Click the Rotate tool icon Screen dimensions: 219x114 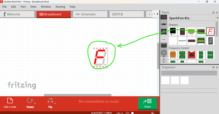[x=30, y=101]
